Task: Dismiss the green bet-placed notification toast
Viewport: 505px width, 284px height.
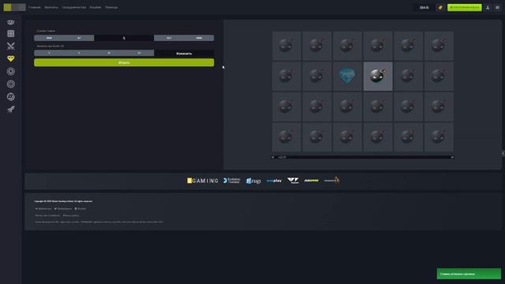Action: click(x=469, y=274)
